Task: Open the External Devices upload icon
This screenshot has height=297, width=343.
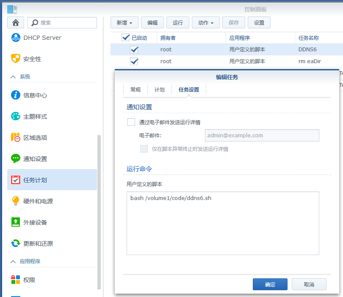Action: [16, 222]
